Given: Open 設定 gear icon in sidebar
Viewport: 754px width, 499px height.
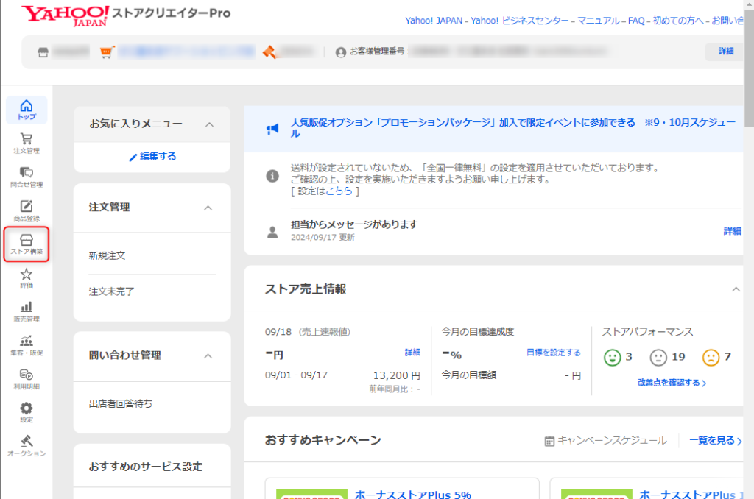Looking at the screenshot, I should pyautogui.click(x=27, y=412).
